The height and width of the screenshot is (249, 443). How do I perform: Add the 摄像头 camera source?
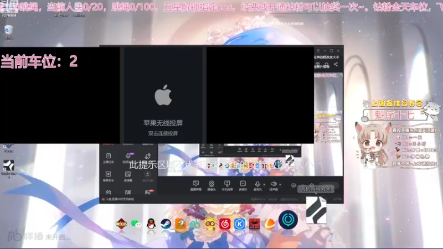point(212,185)
